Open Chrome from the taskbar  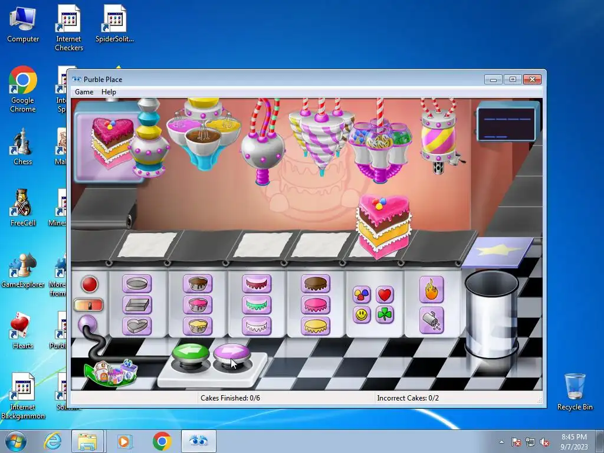[162, 441]
